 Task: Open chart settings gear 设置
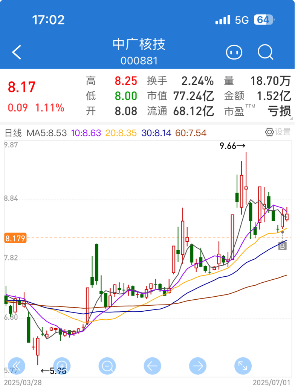point(278,132)
